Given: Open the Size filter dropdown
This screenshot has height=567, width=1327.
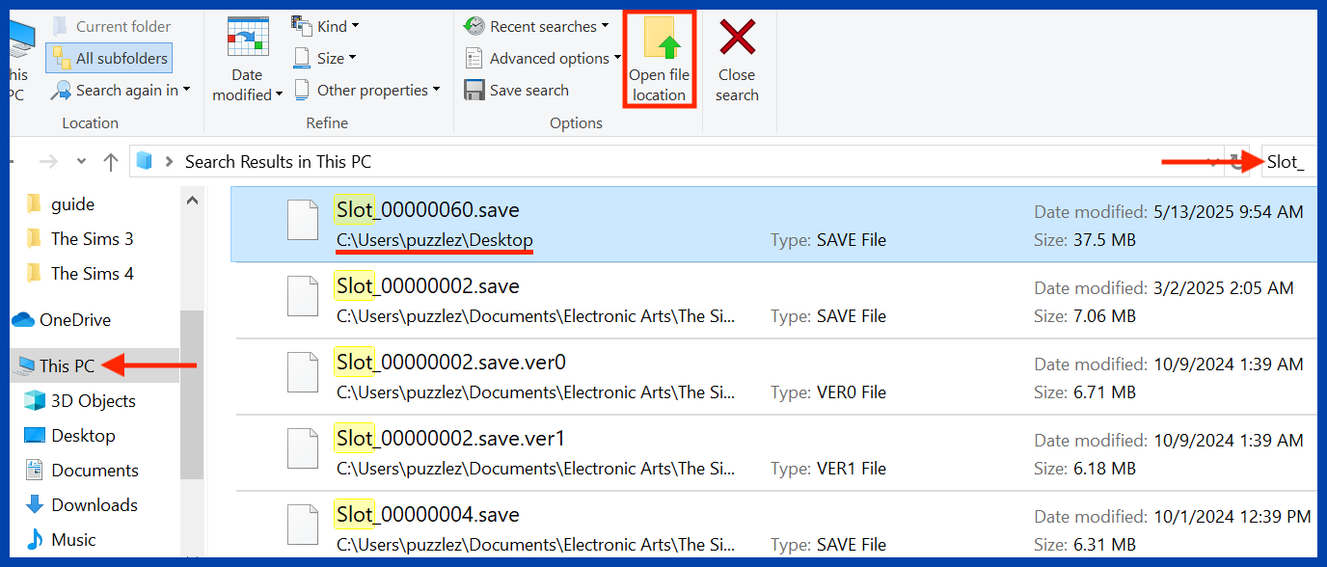Looking at the screenshot, I should pyautogui.click(x=324, y=58).
